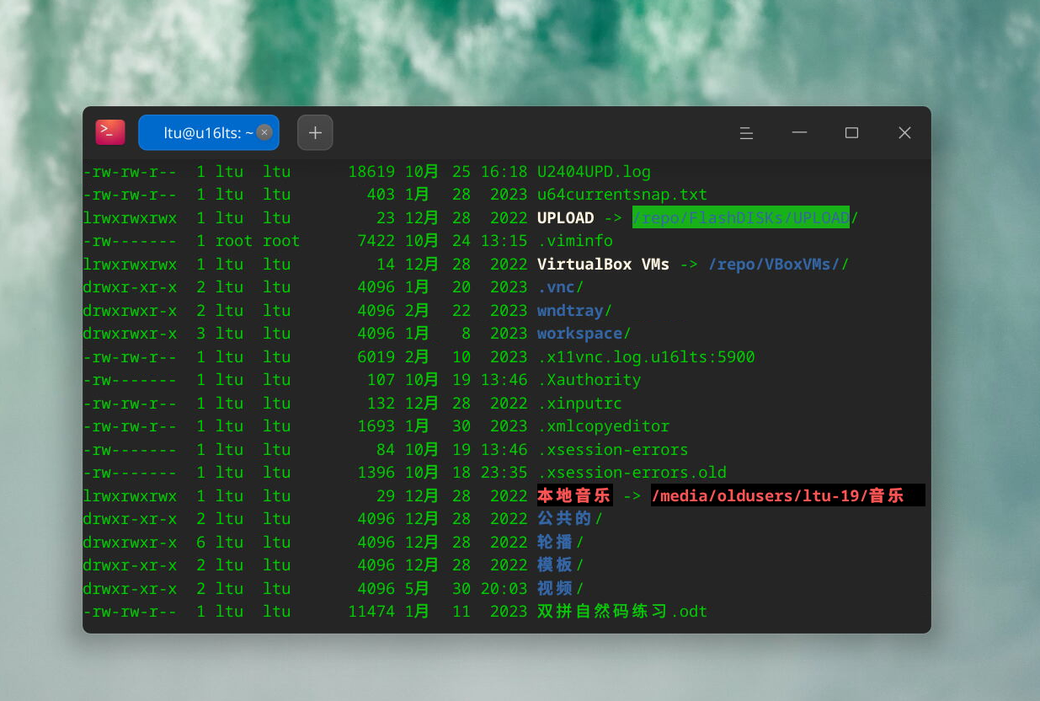1040x701 pixels.
Task: Click the root root owner text
Action: [258, 241]
